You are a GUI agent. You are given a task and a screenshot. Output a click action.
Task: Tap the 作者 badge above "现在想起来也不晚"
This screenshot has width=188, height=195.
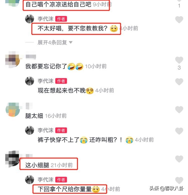tap(61, 81)
